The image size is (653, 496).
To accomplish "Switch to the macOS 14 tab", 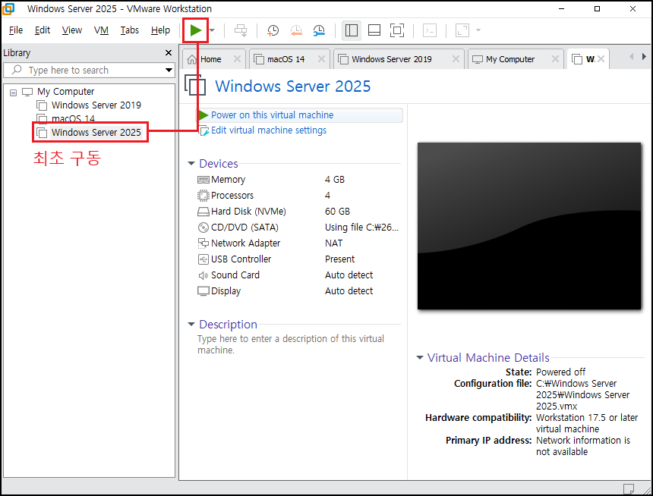I will [x=285, y=59].
